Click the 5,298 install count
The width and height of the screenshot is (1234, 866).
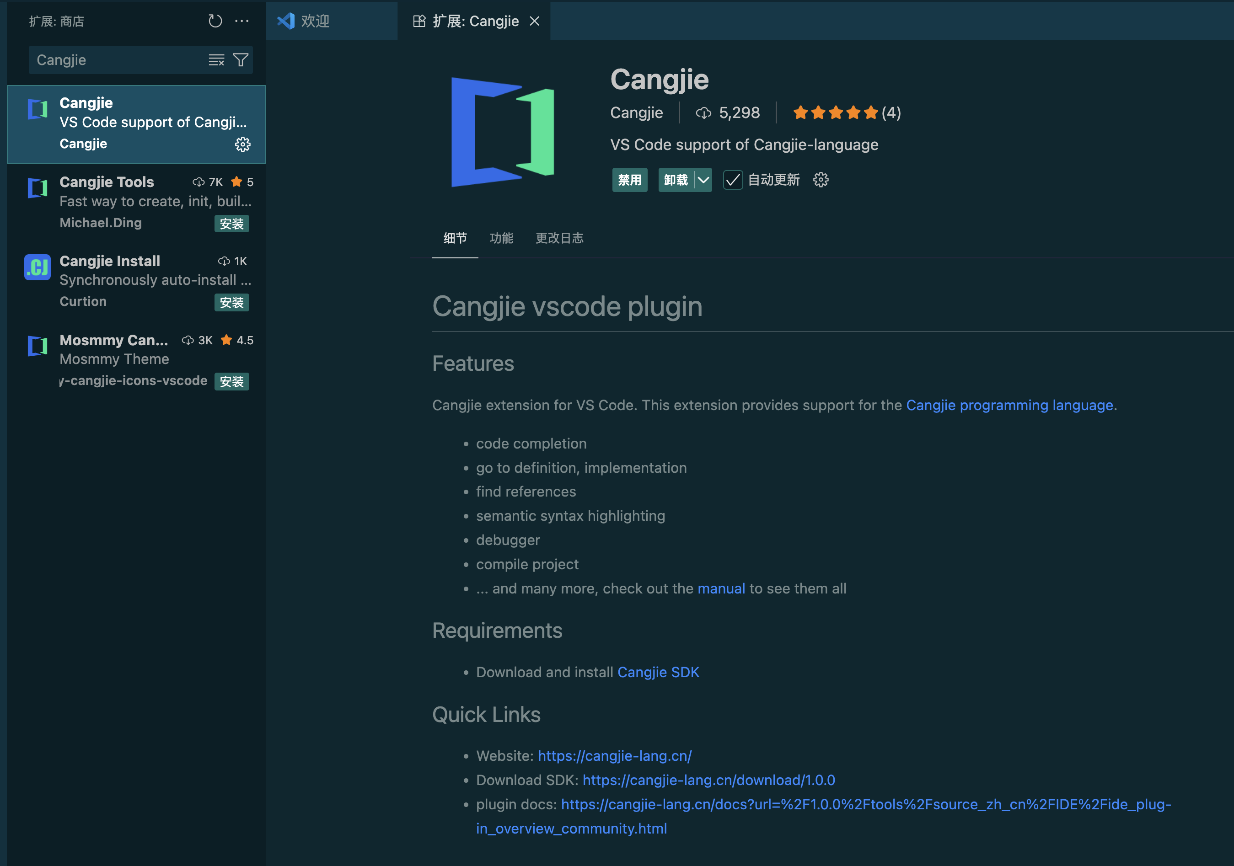tap(728, 113)
